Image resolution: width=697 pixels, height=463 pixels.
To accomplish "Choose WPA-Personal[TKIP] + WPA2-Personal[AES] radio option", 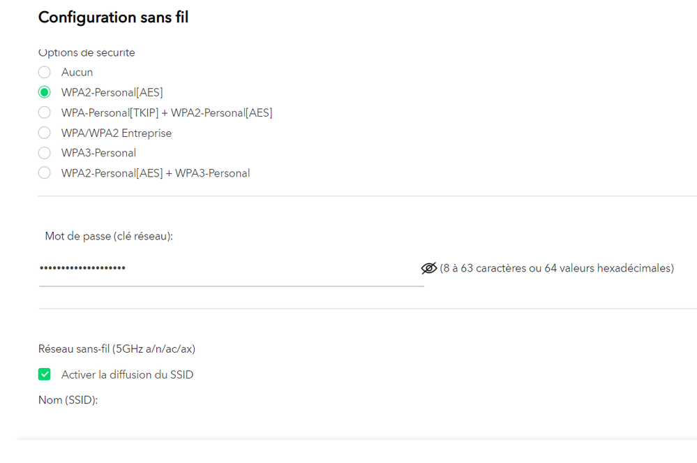I will point(45,112).
